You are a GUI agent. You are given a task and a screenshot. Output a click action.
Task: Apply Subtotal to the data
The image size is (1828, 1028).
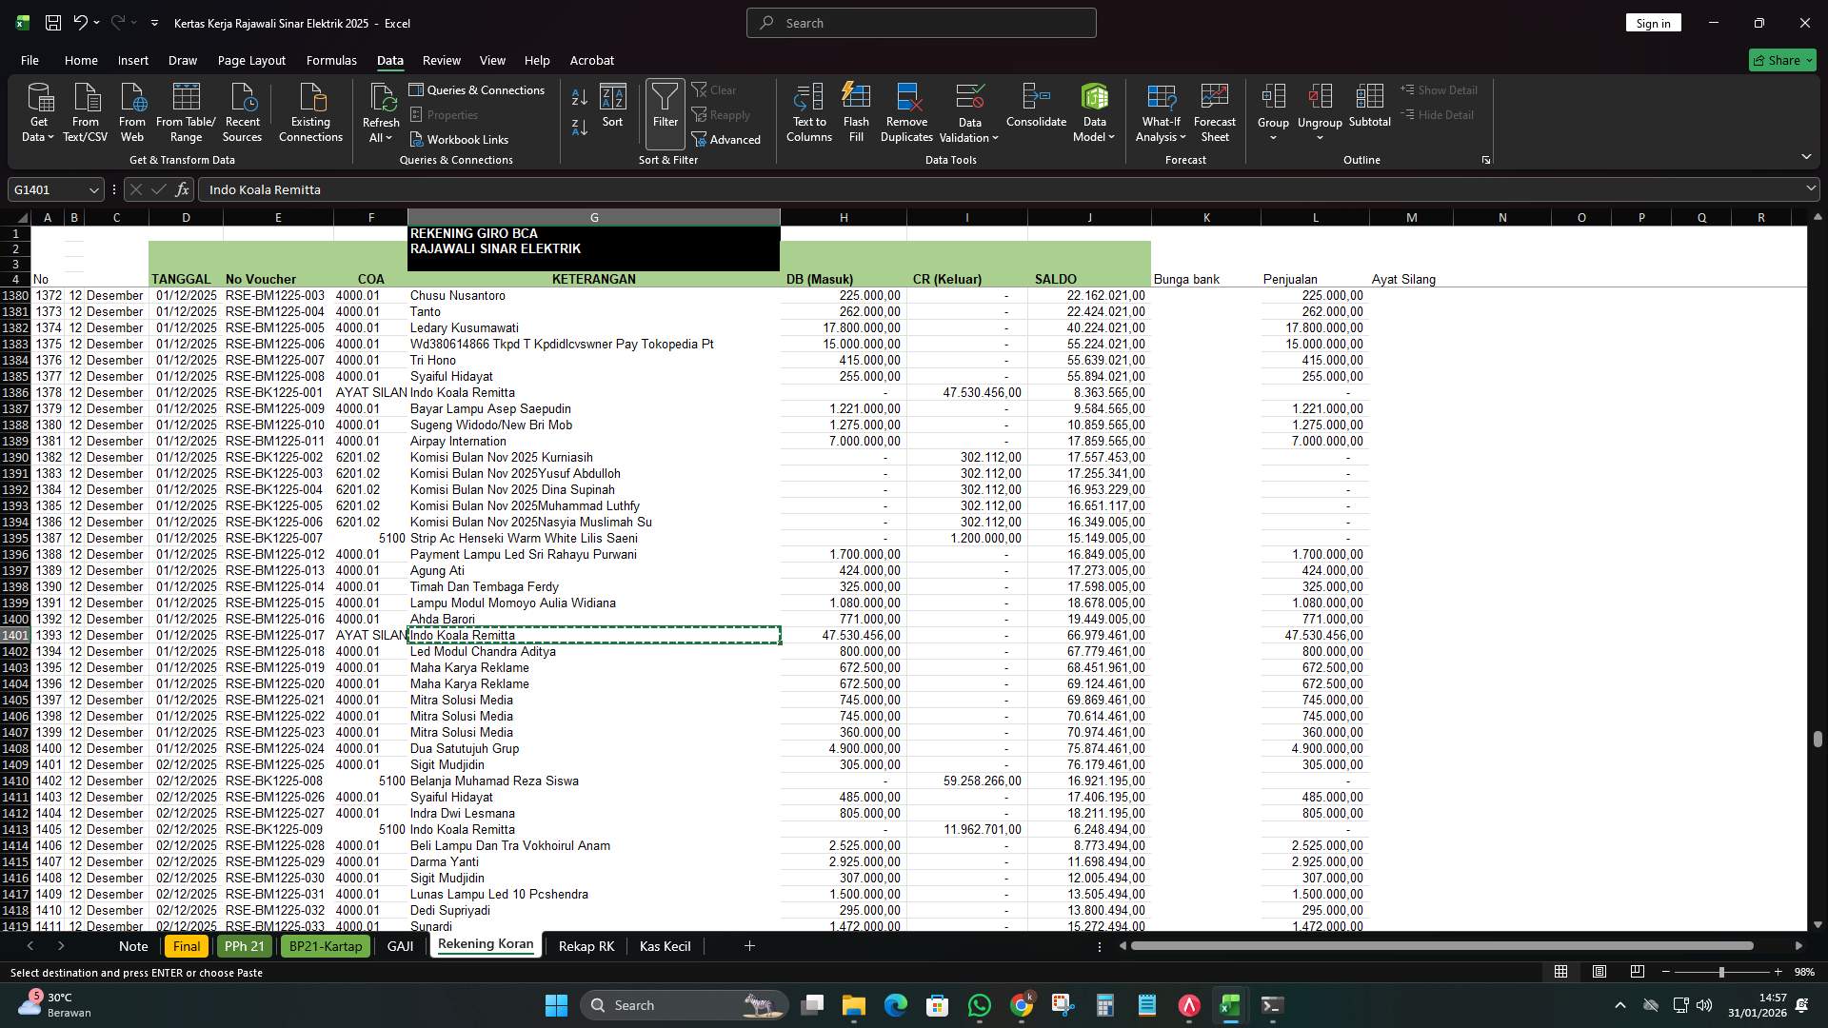coord(1370,109)
